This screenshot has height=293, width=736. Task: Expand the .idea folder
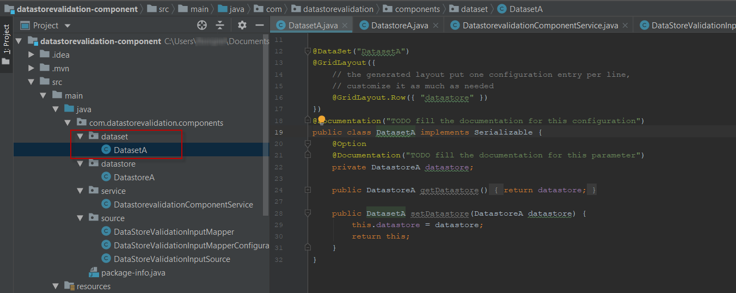pos(32,55)
